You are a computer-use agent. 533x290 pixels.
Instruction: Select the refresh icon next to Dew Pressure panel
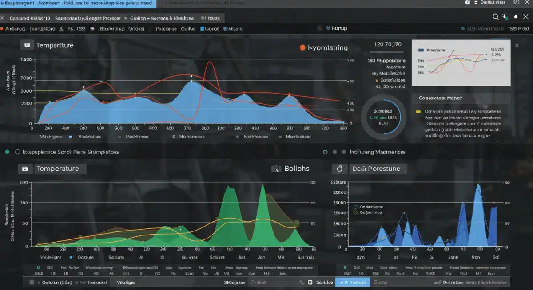[340, 169]
